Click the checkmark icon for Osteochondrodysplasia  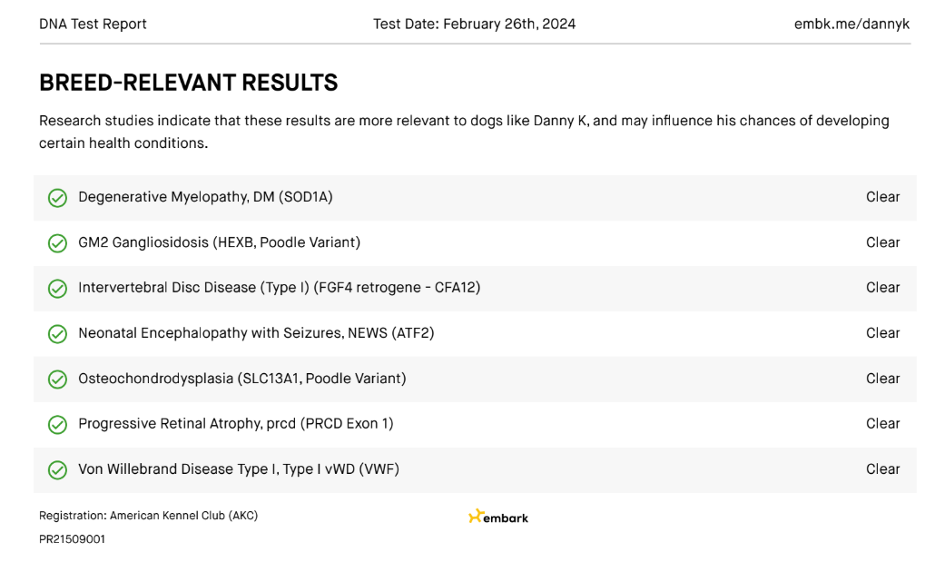pos(57,380)
